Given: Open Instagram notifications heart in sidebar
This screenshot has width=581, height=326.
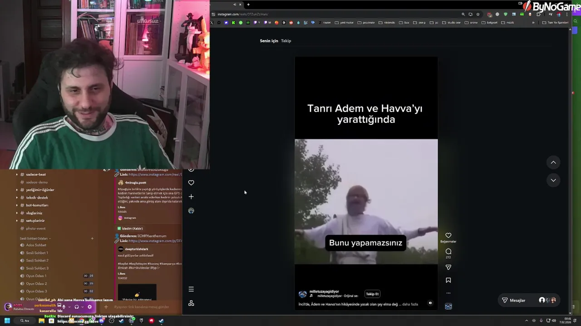Looking at the screenshot, I should click(x=191, y=183).
